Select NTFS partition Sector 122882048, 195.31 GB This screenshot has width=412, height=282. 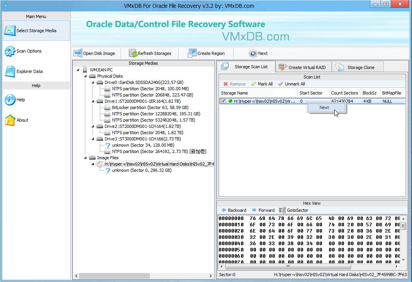(156, 114)
